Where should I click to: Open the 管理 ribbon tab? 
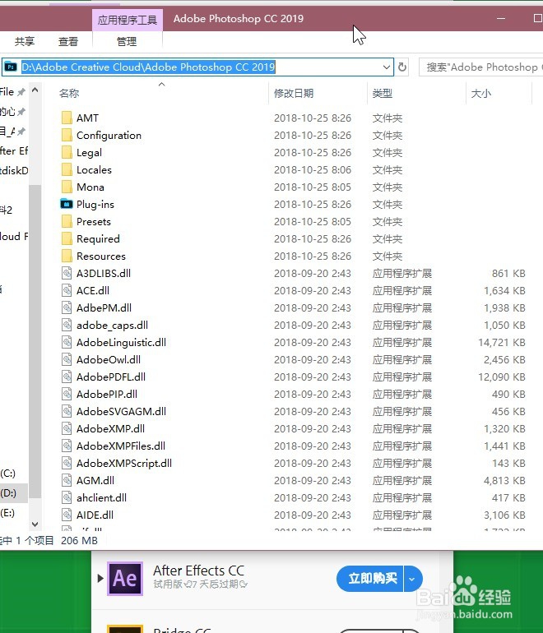[127, 42]
